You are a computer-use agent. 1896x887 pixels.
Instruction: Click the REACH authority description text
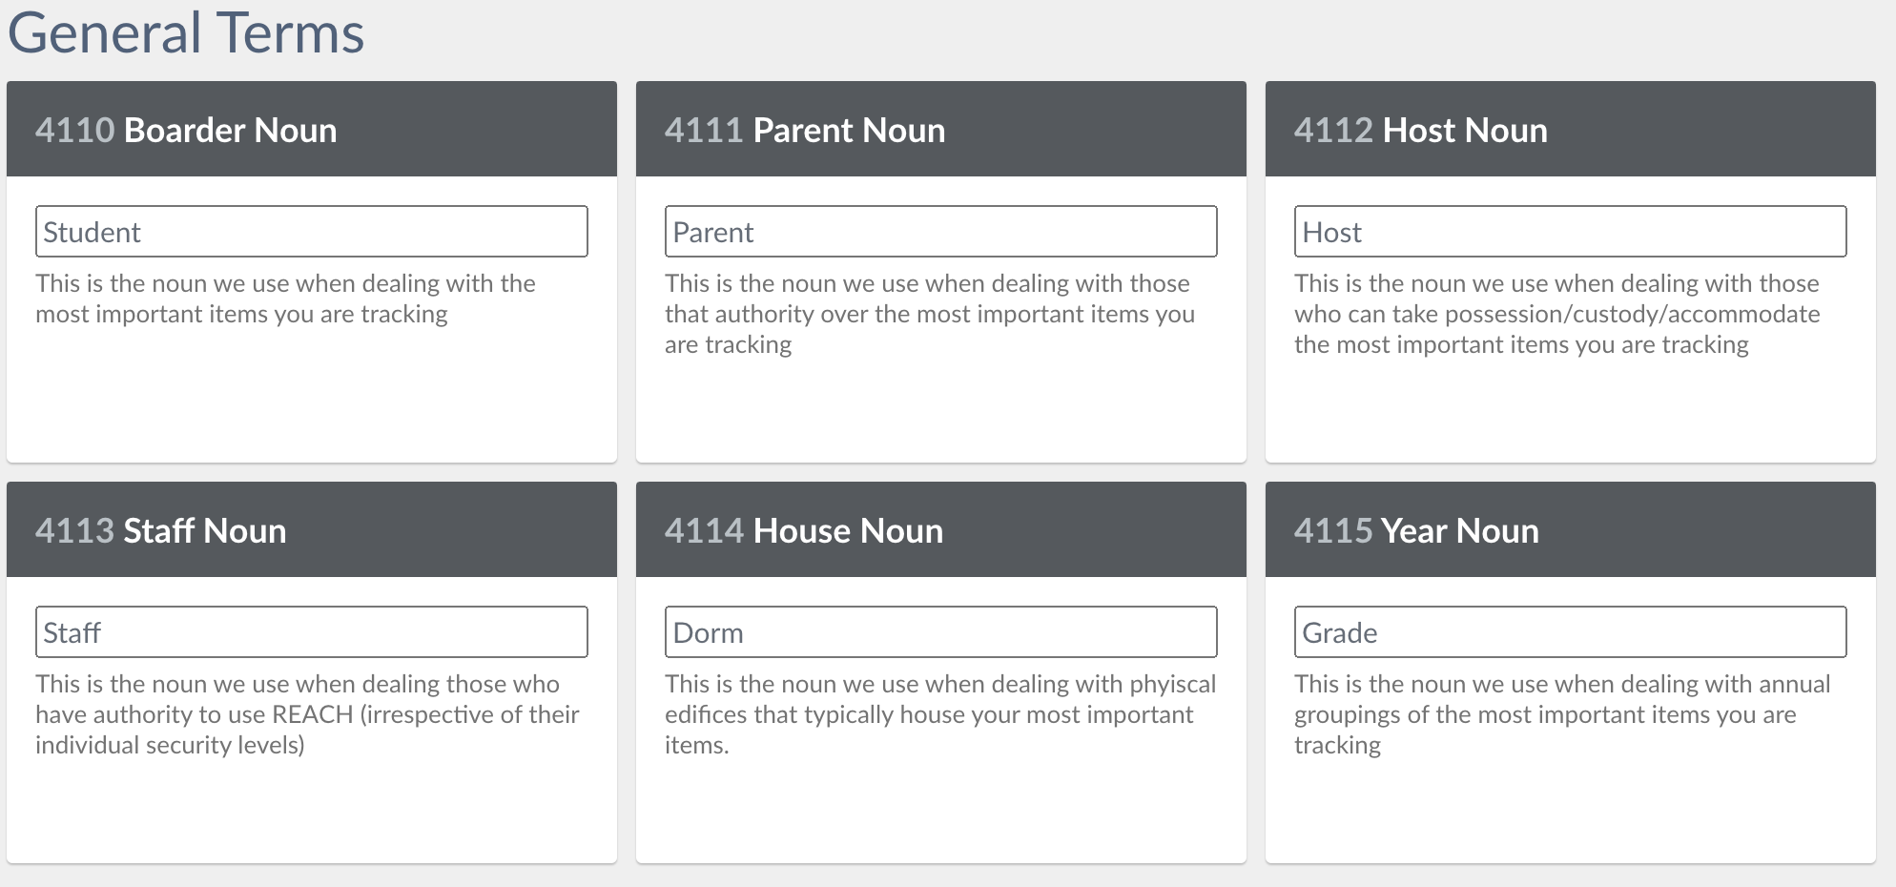[x=307, y=714]
